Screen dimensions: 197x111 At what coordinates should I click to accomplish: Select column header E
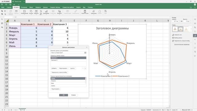pyautogui.click(x=74, y=21)
